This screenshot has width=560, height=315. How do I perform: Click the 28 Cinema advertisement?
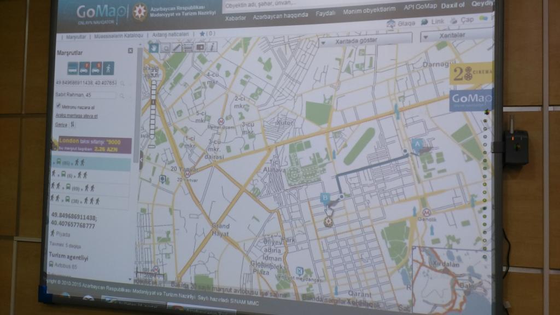(x=471, y=73)
